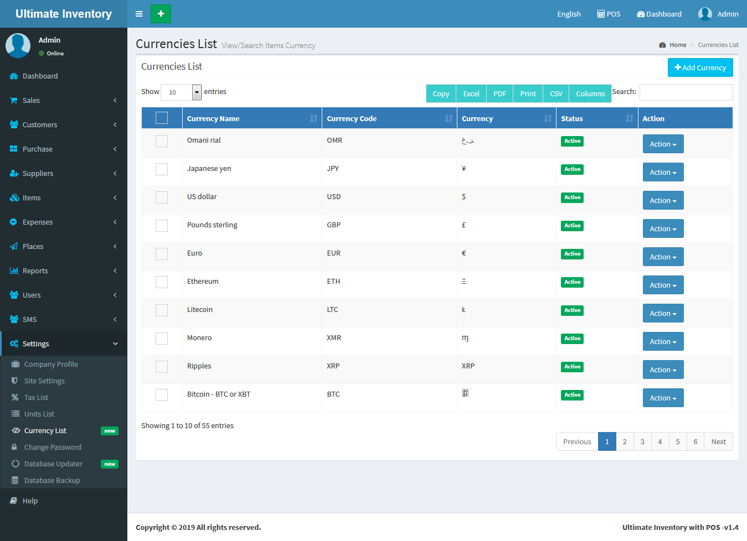Click the Search input field

(686, 92)
